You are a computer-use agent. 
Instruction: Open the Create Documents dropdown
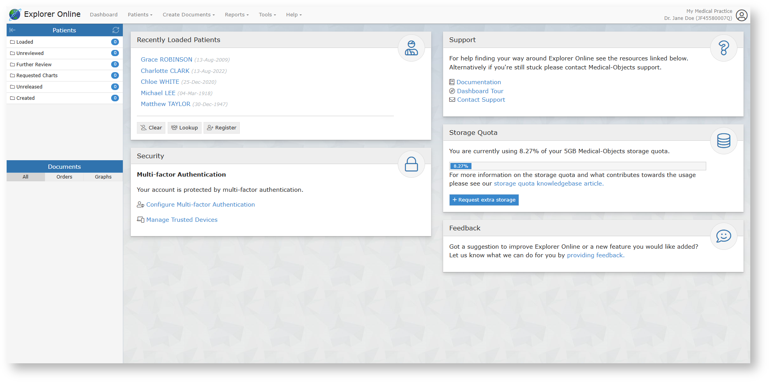(188, 15)
